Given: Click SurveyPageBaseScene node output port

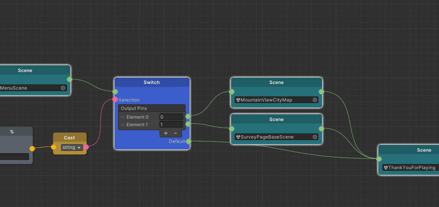Looking at the screenshot, I should pos(321,129).
